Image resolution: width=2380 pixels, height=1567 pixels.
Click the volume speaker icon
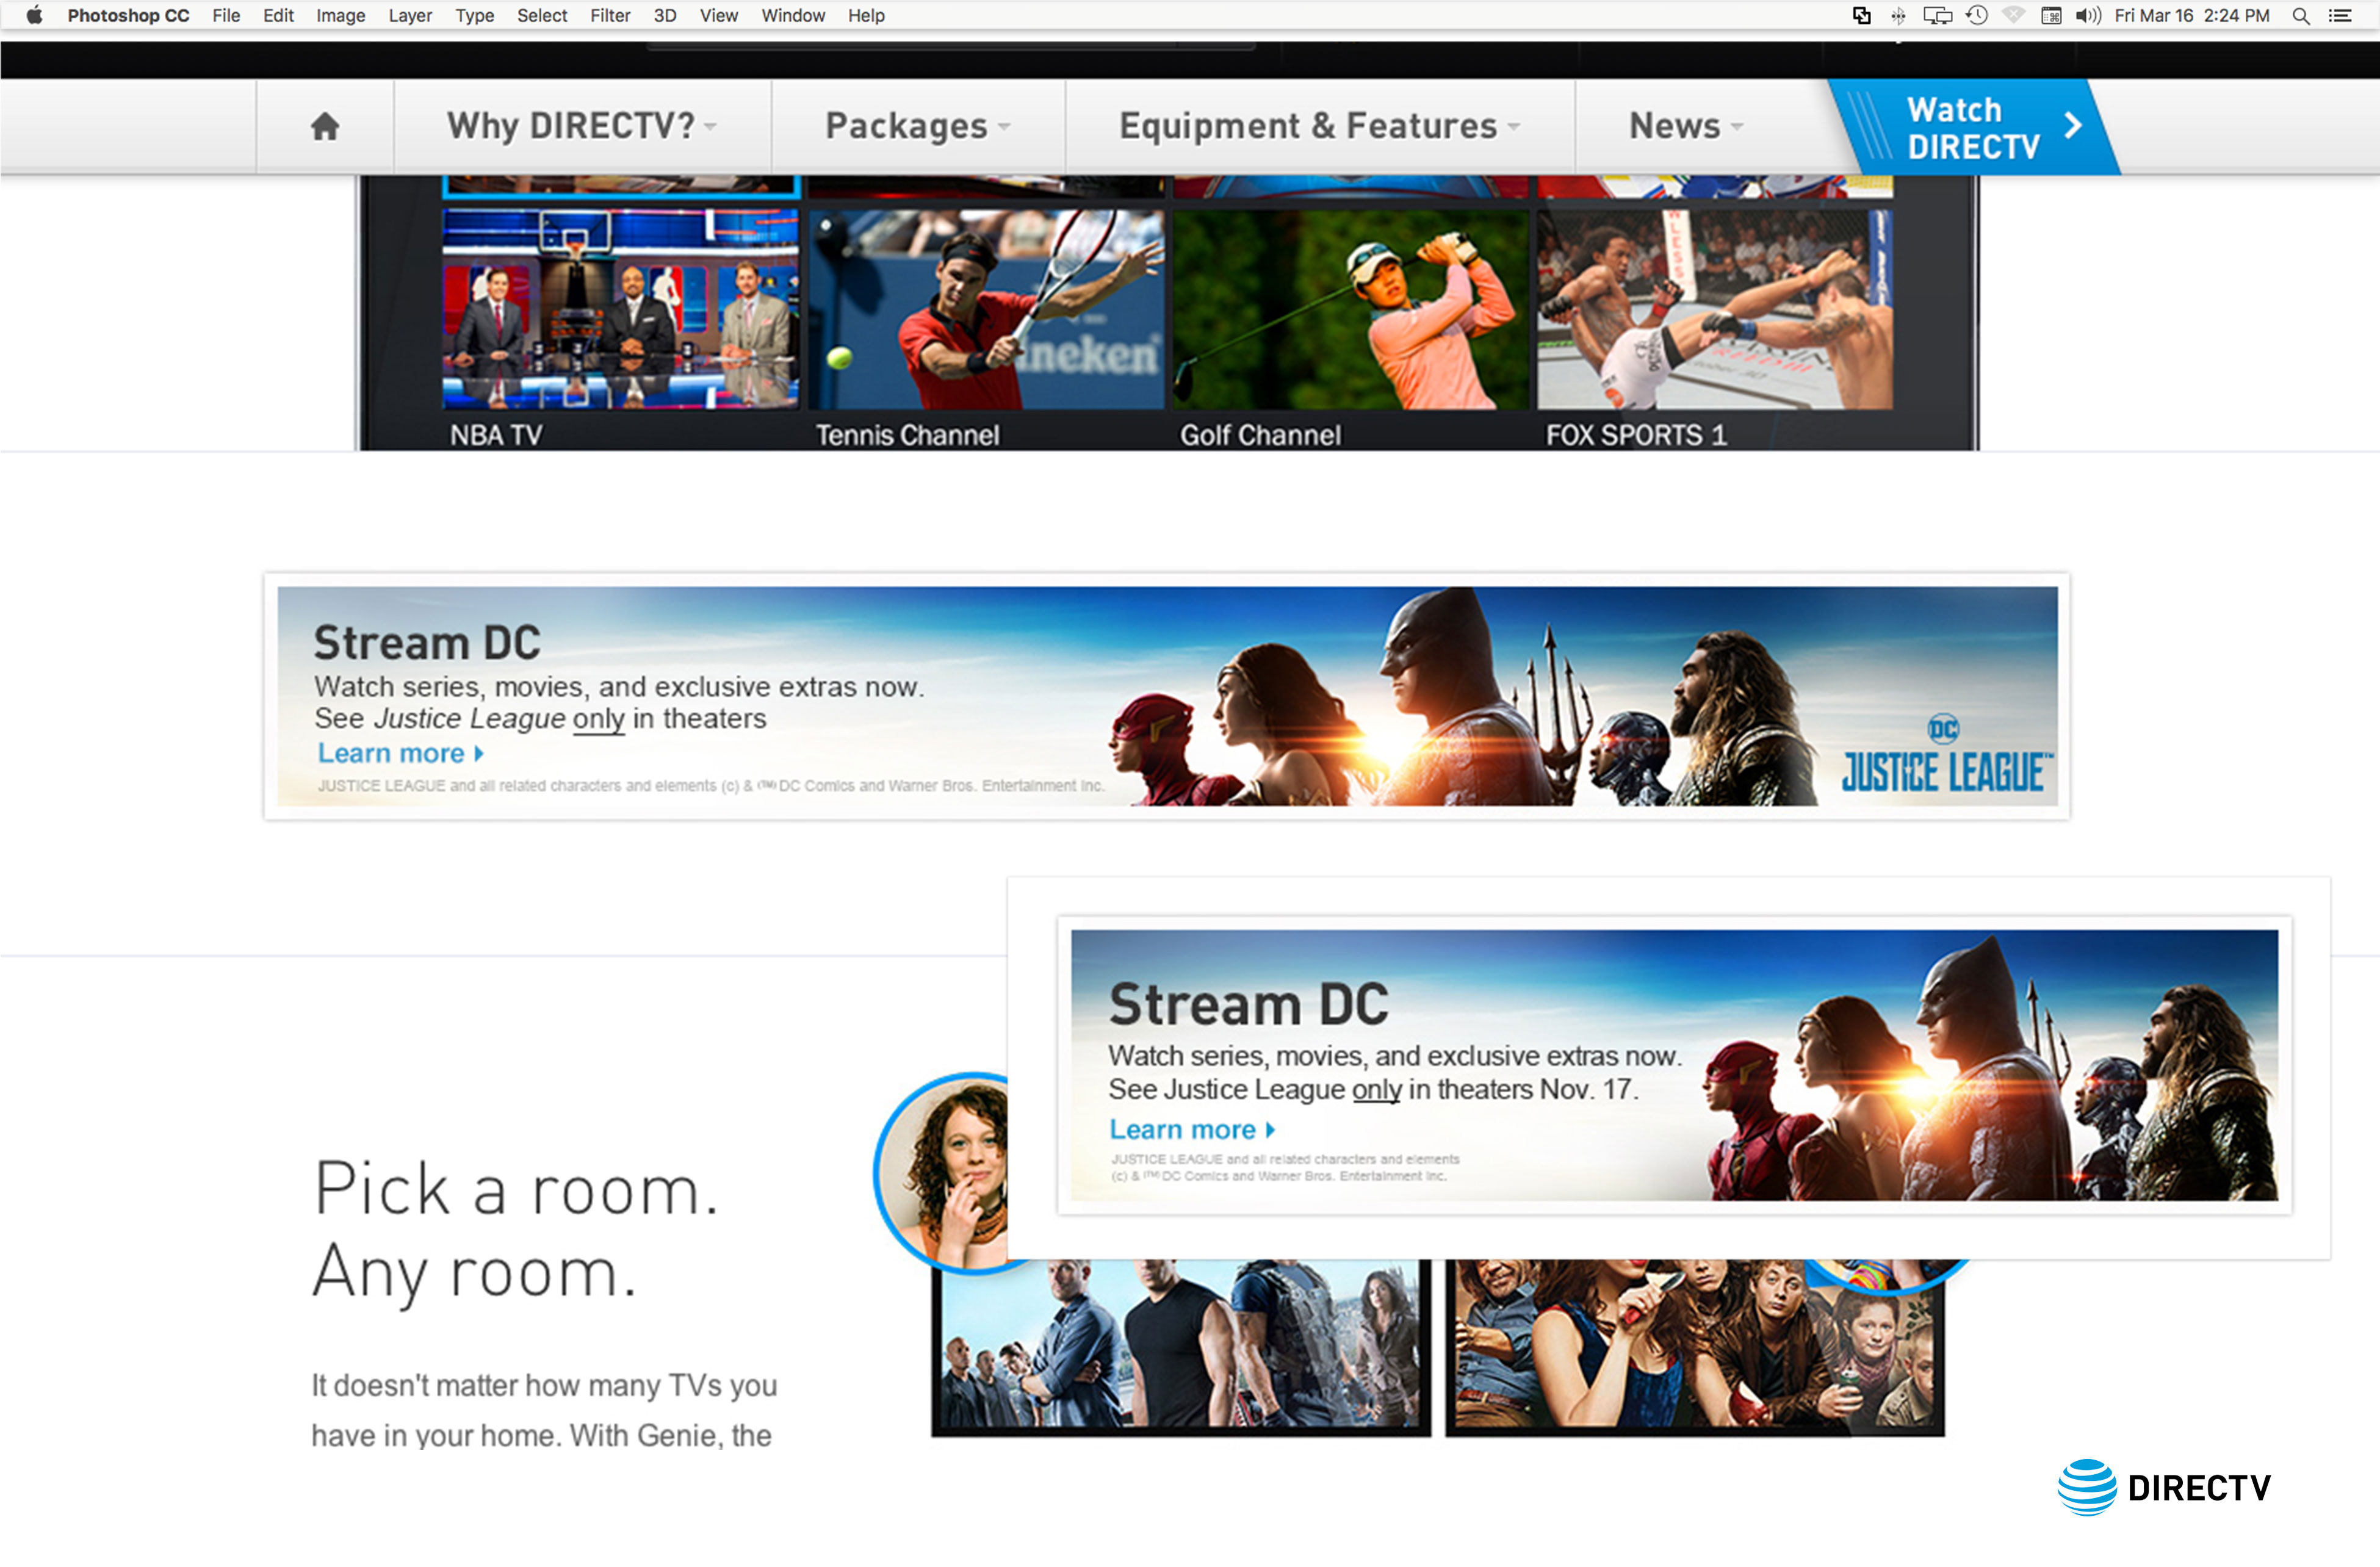[x=2087, y=15]
